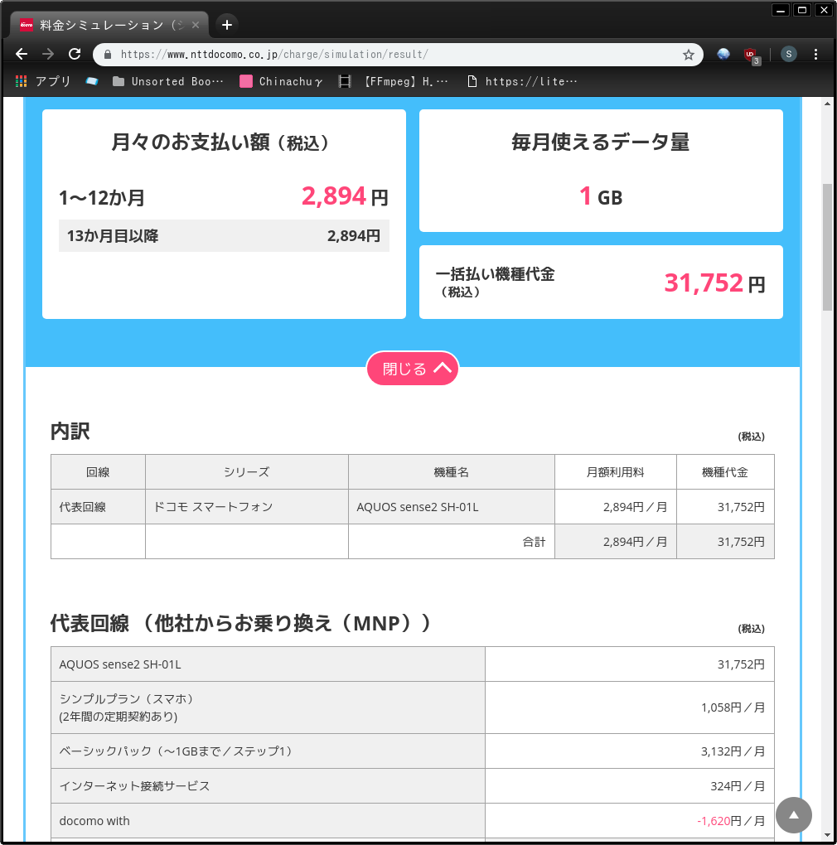Screen dimensions: 837x845
Task: Click the 機種名 column header
Action: (x=452, y=472)
